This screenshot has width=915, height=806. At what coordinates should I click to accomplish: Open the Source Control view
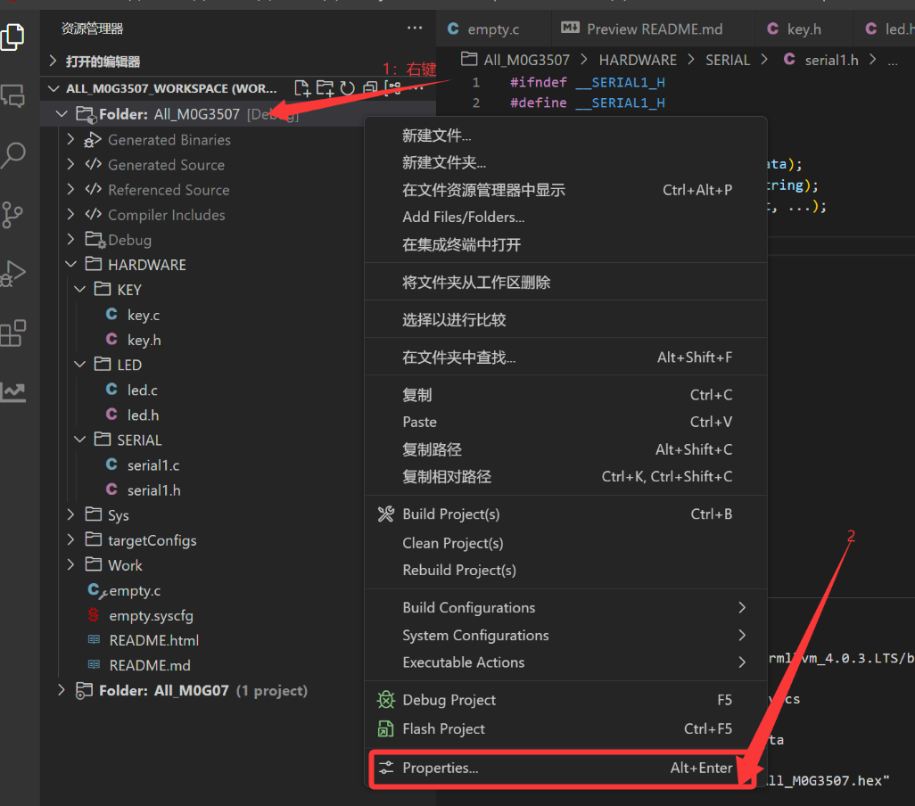pyautogui.click(x=12, y=215)
